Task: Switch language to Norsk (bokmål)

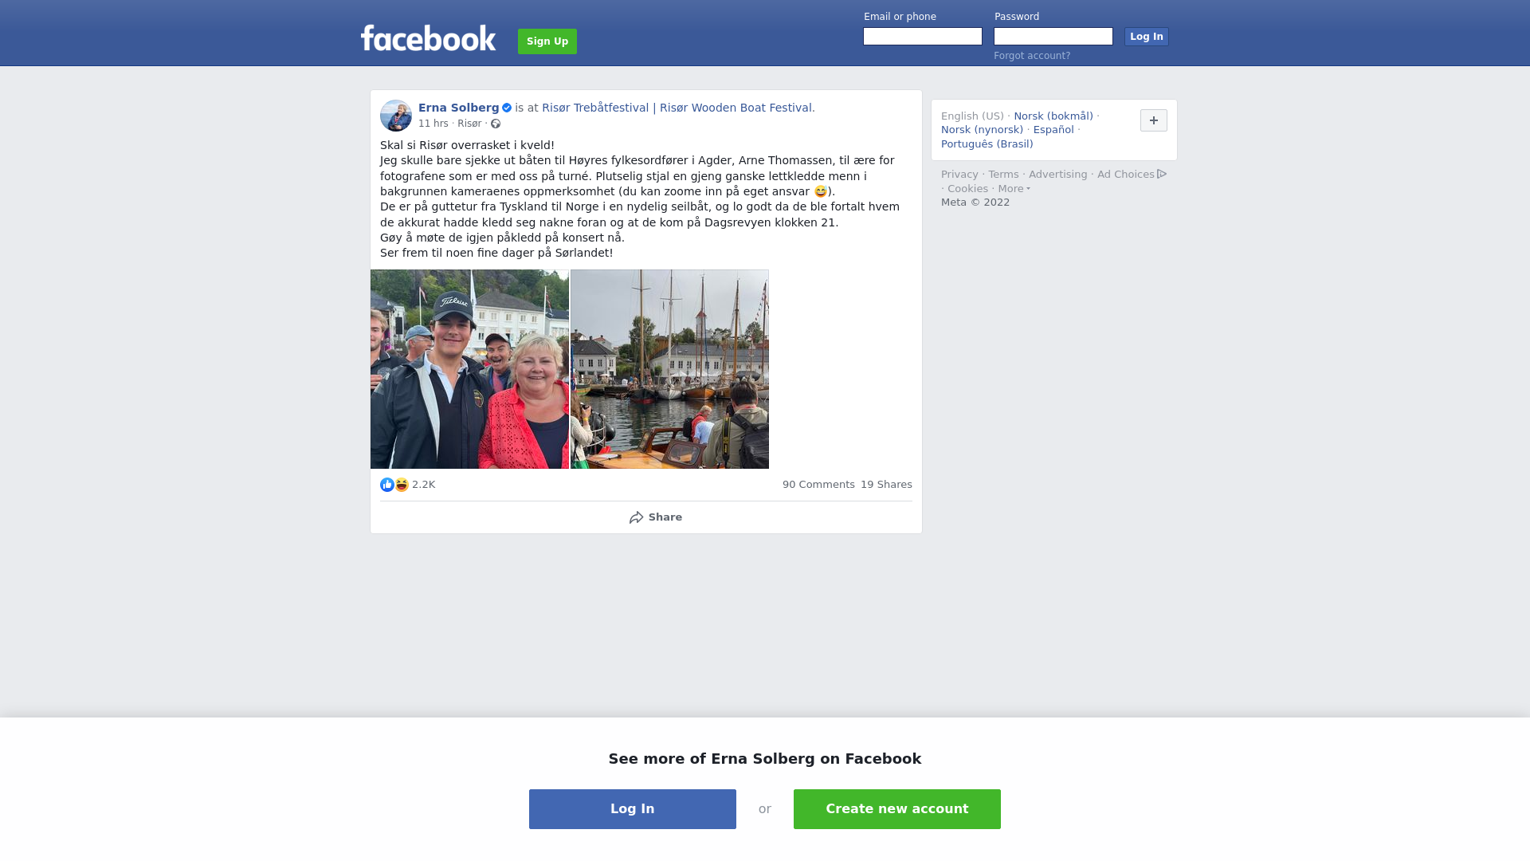Action: [1053, 116]
